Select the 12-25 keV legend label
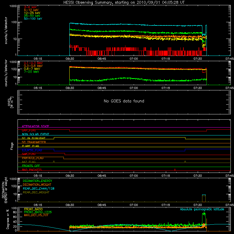This screenshot has width=234, height=234. point(32,13)
